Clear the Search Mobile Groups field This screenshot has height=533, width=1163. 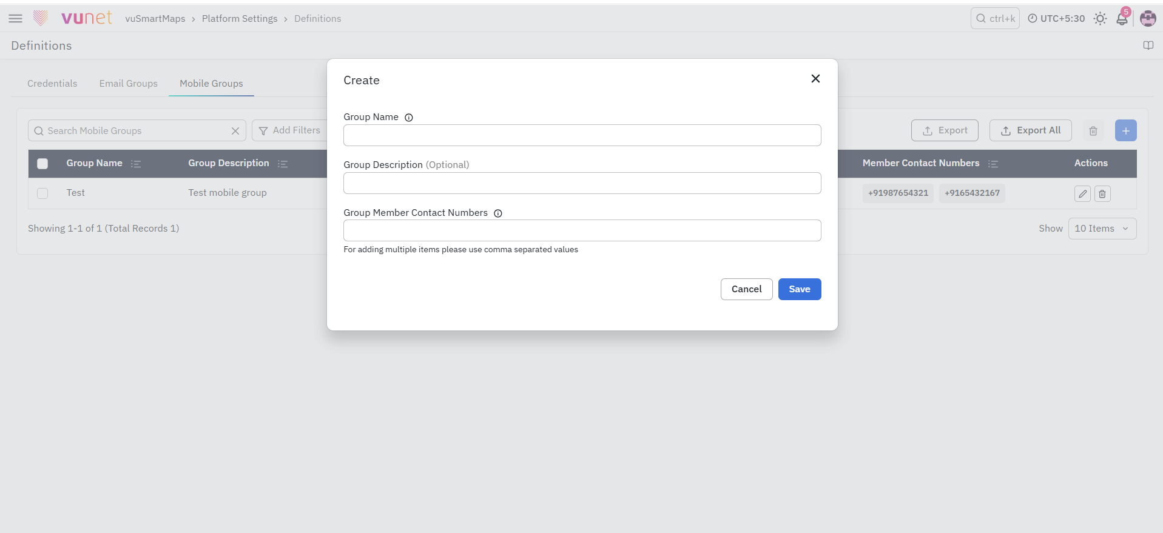235,131
